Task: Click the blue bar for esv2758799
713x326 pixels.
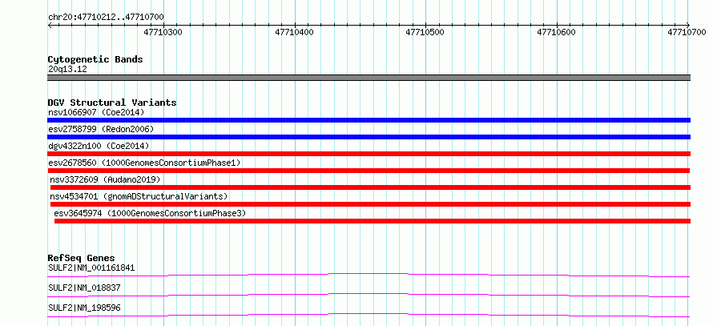Action: click(x=369, y=137)
